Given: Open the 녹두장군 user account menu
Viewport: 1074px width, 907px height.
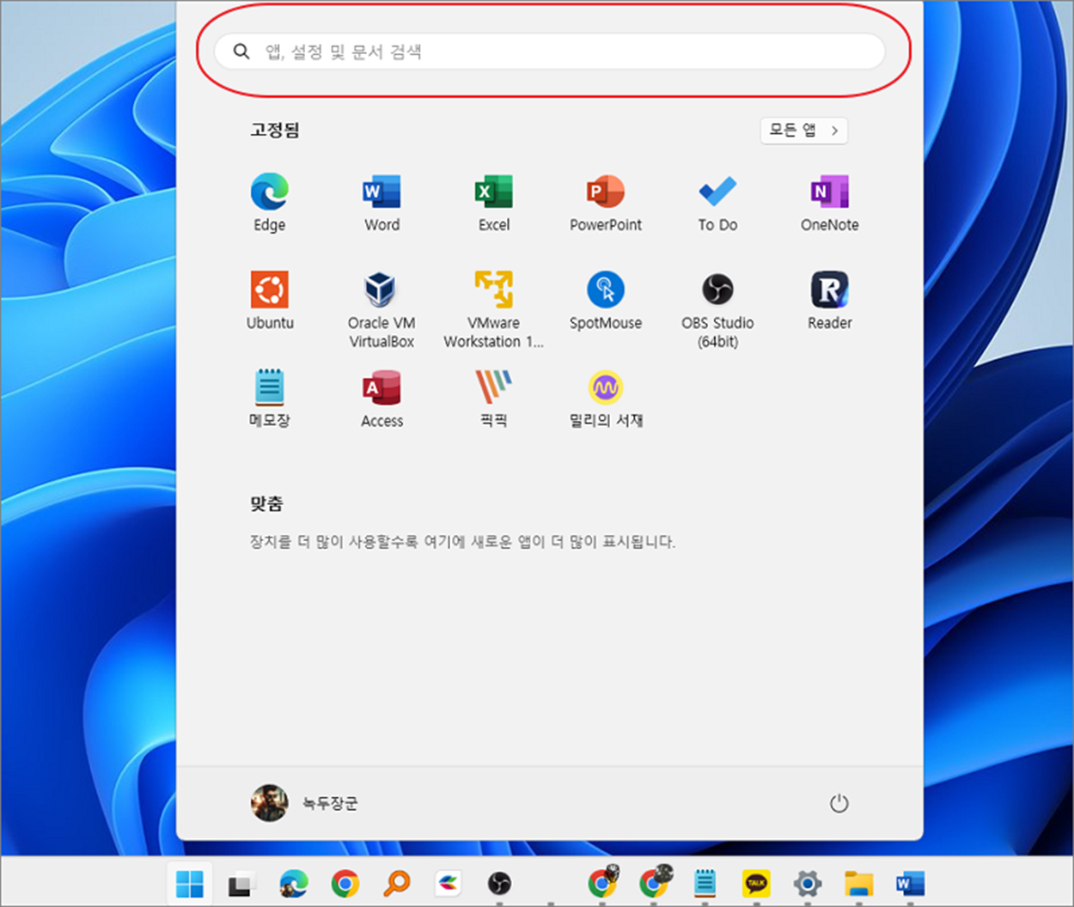Looking at the screenshot, I should click(x=304, y=803).
